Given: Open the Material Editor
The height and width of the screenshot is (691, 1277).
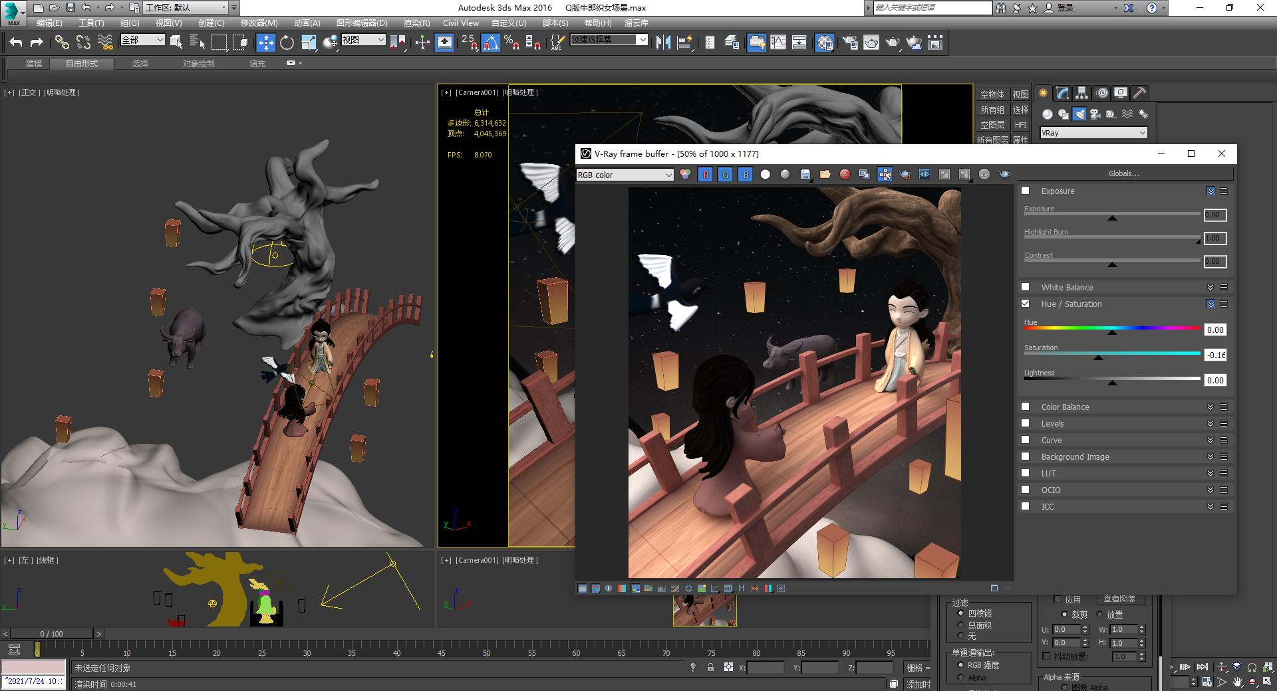Looking at the screenshot, I should [x=825, y=43].
